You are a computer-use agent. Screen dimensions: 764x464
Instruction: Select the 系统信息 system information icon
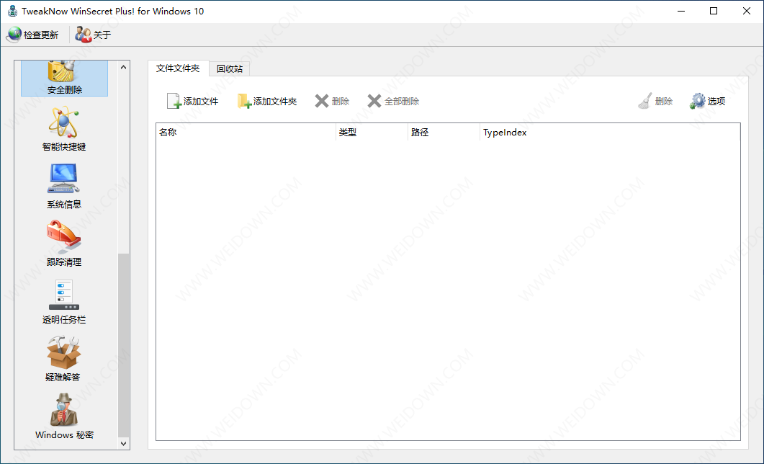(64, 186)
